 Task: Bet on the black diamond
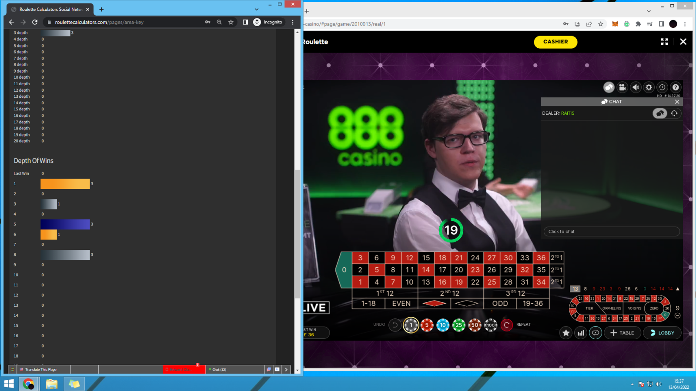click(467, 304)
